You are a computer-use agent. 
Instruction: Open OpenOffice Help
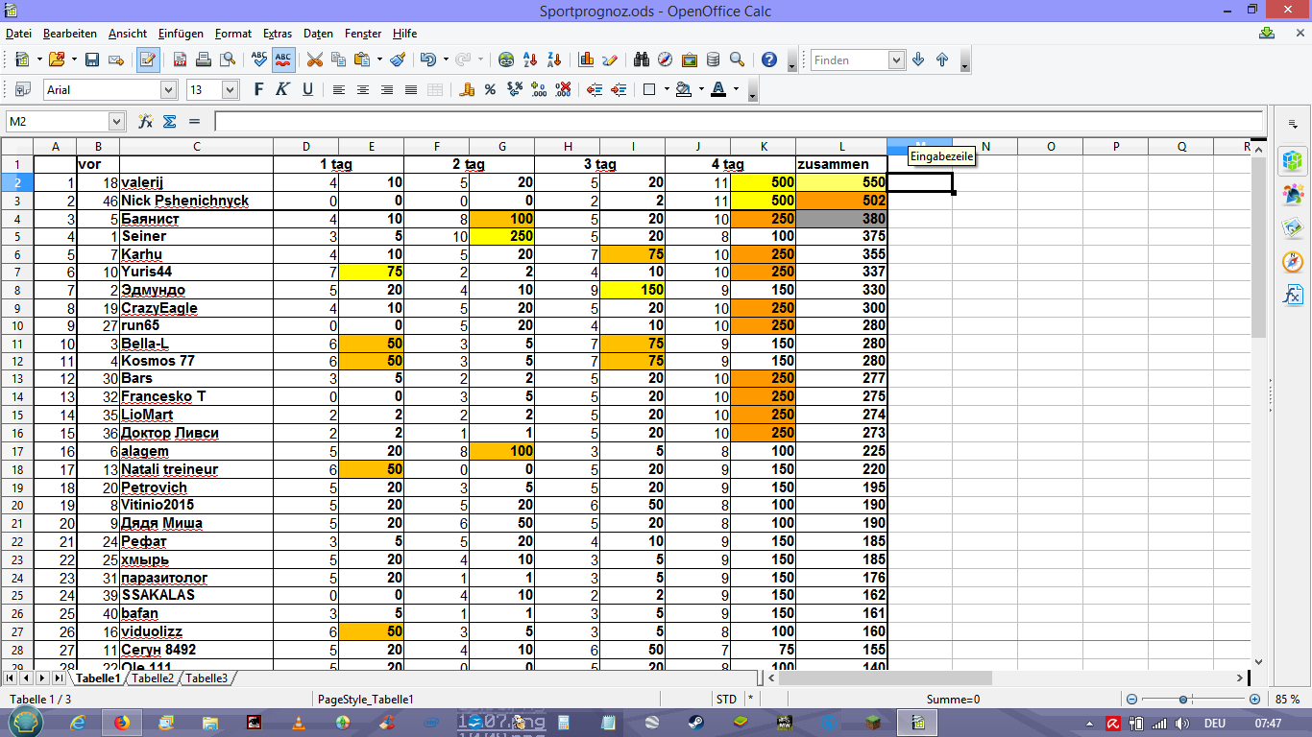768,59
